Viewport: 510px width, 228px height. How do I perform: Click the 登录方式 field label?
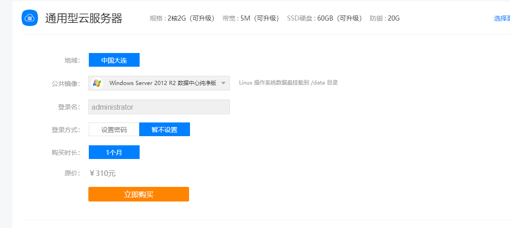click(x=66, y=130)
